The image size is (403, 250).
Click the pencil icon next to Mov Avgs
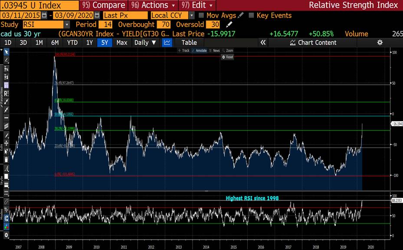point(241,16)
